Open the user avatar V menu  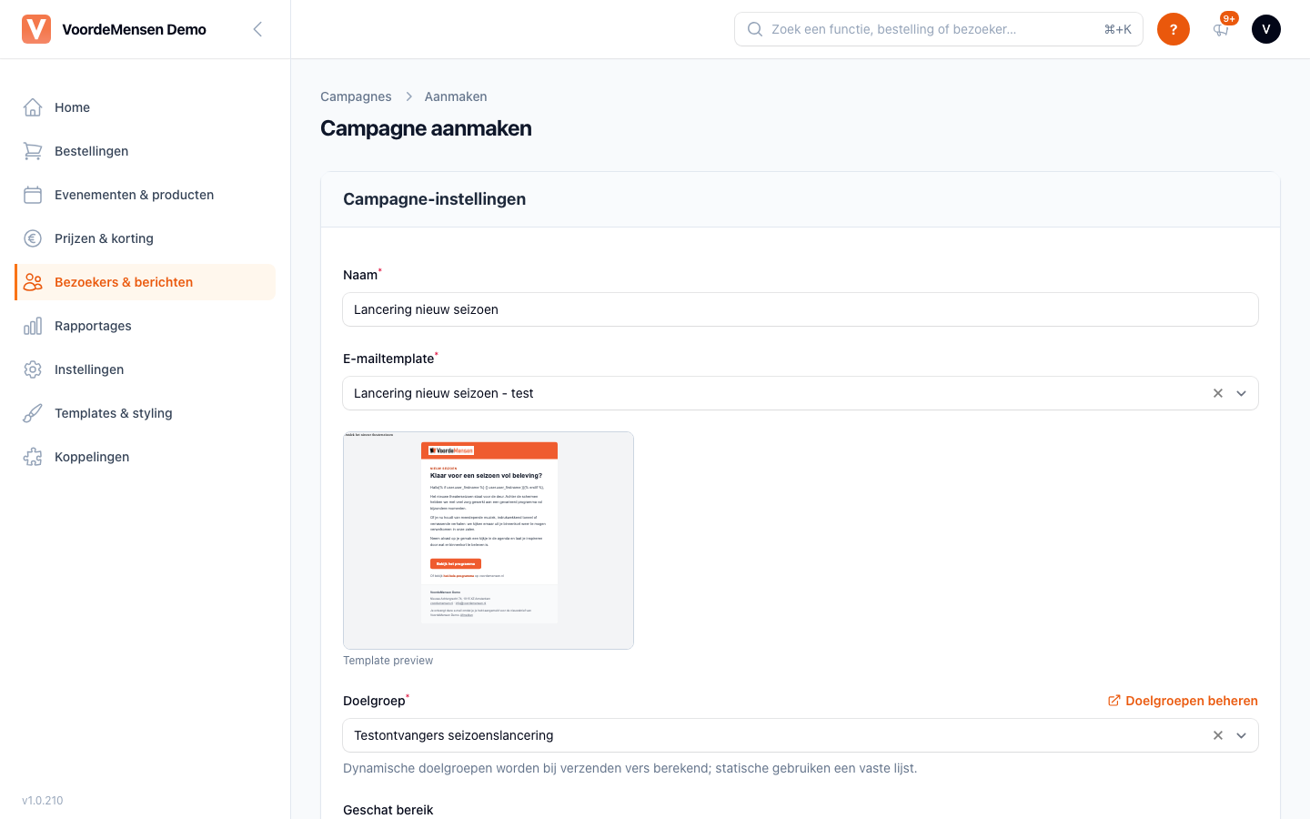click(x=1266, y=29)
